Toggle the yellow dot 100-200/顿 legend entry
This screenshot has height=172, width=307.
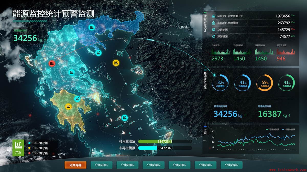point(38,148)
